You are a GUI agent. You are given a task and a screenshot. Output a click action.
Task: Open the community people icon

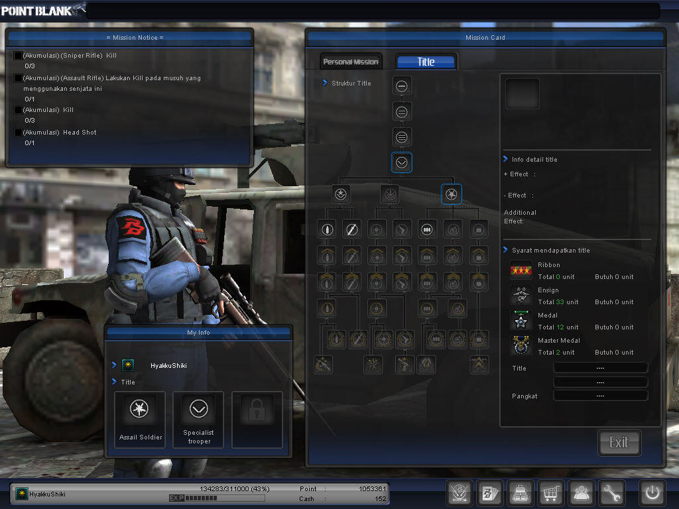pyautogui.click(x=581, y=493)
